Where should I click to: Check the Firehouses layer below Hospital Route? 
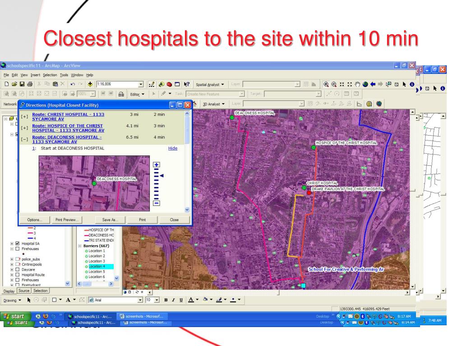tap(18, 280)
